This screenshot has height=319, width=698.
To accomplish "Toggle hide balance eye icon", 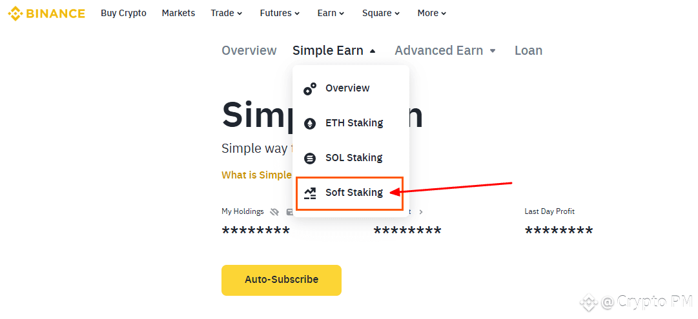I will [x=274, y=212].
